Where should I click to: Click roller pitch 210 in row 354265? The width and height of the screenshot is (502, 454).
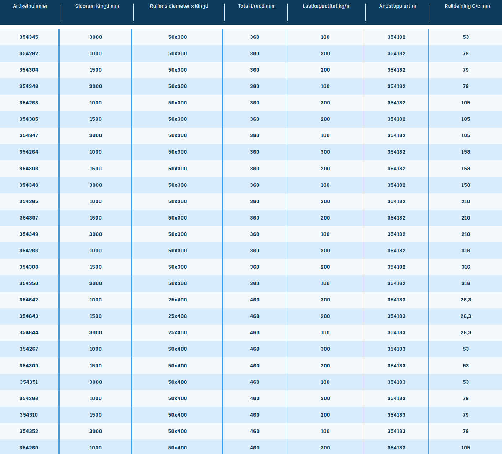(x=466, y=201)
